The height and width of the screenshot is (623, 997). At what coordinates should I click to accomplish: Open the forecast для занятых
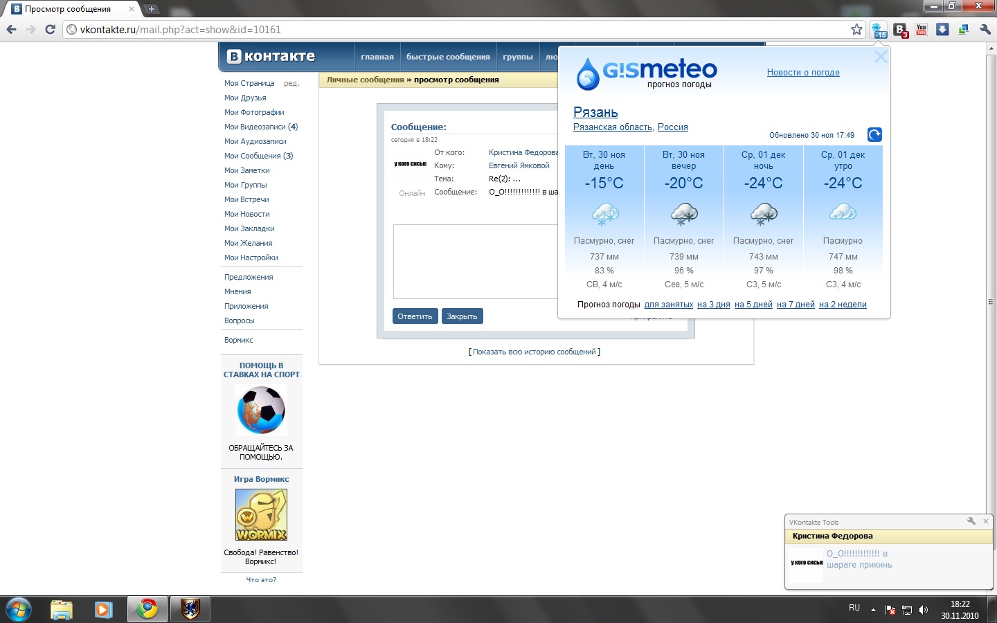(669, 305)
